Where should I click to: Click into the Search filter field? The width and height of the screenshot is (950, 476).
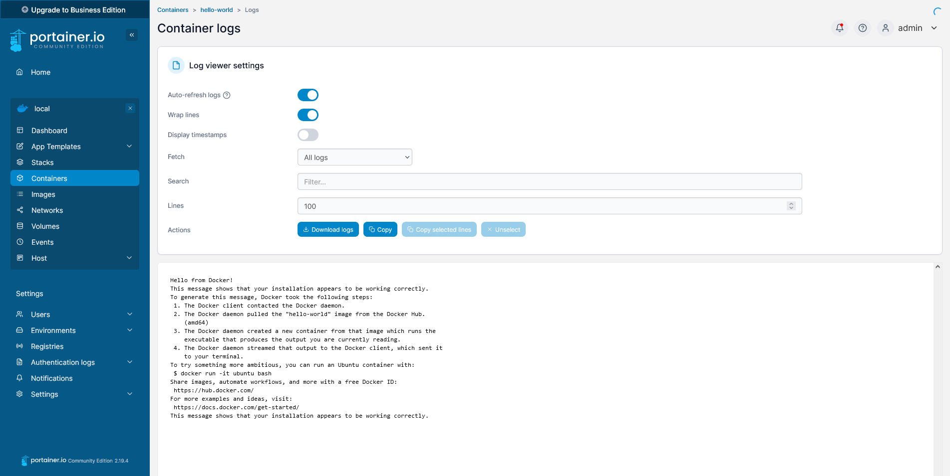click(550, 181)
